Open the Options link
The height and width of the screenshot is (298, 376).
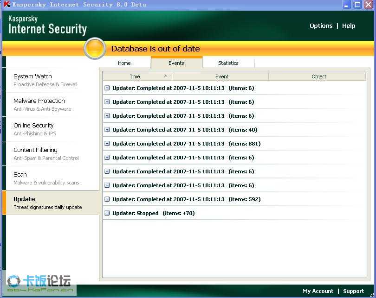[x=321, y=25]
